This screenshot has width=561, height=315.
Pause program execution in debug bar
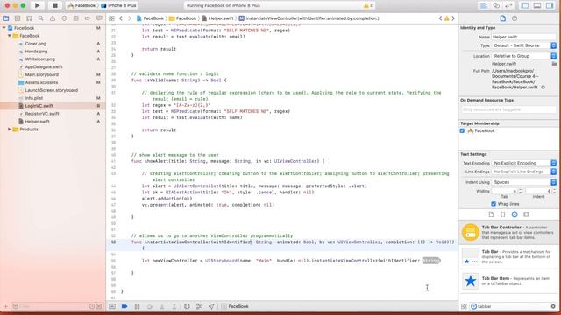point(137,306)
